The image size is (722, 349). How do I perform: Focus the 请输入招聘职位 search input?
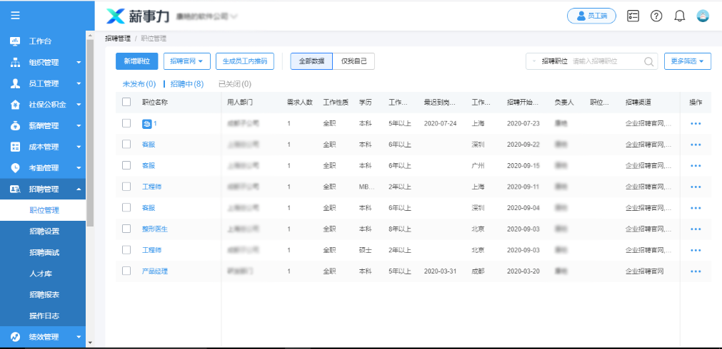[x=606, y=62]
